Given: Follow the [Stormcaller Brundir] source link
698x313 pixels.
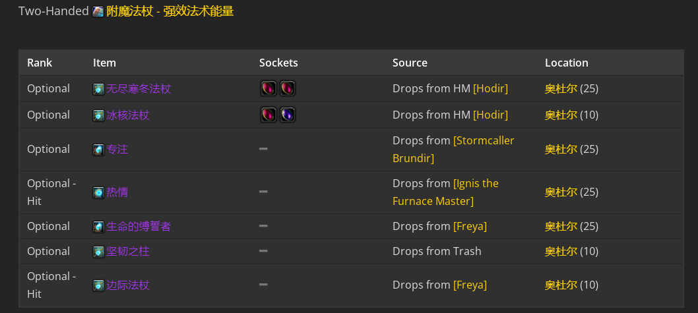Looking at the screenshot, I should 453,150.
